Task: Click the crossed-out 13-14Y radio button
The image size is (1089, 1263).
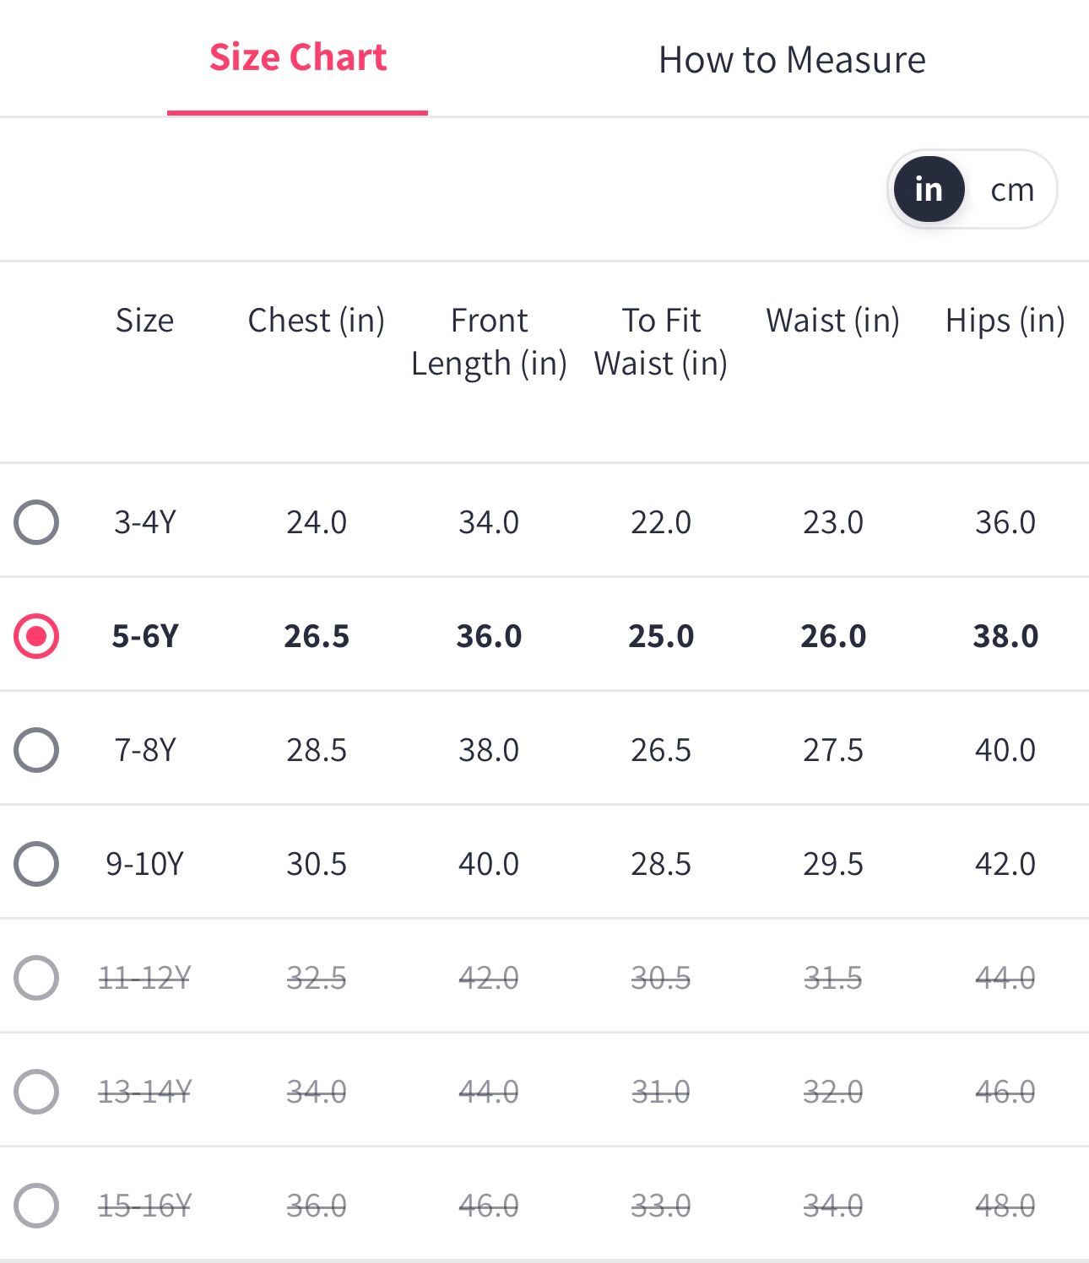Action: (36, 1092)
